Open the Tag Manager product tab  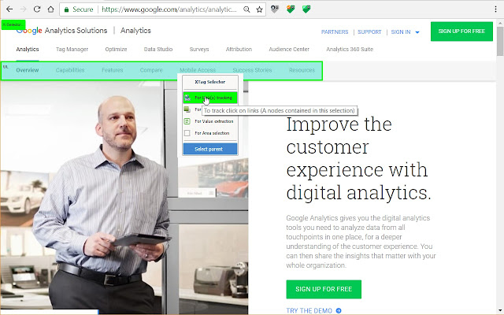click(72, 49)
